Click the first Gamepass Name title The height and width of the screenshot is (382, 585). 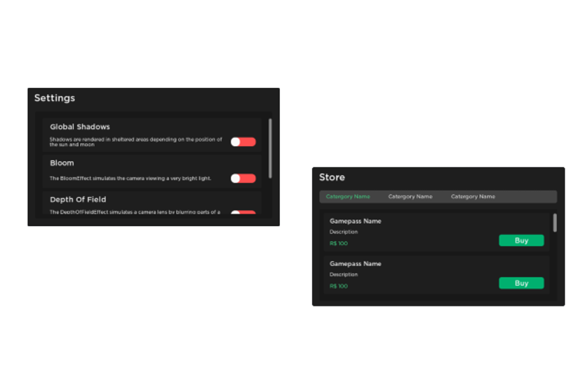click(355, 221)
